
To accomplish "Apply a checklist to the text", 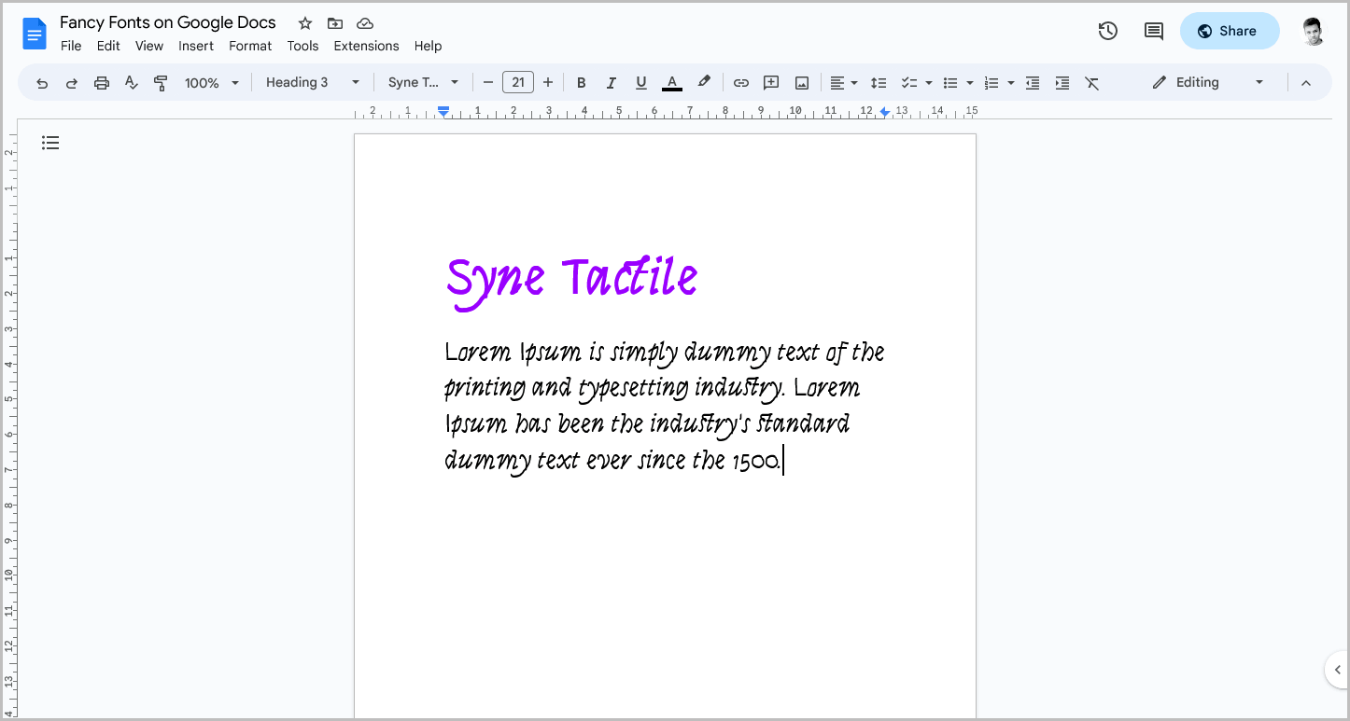I will (910, 82).
